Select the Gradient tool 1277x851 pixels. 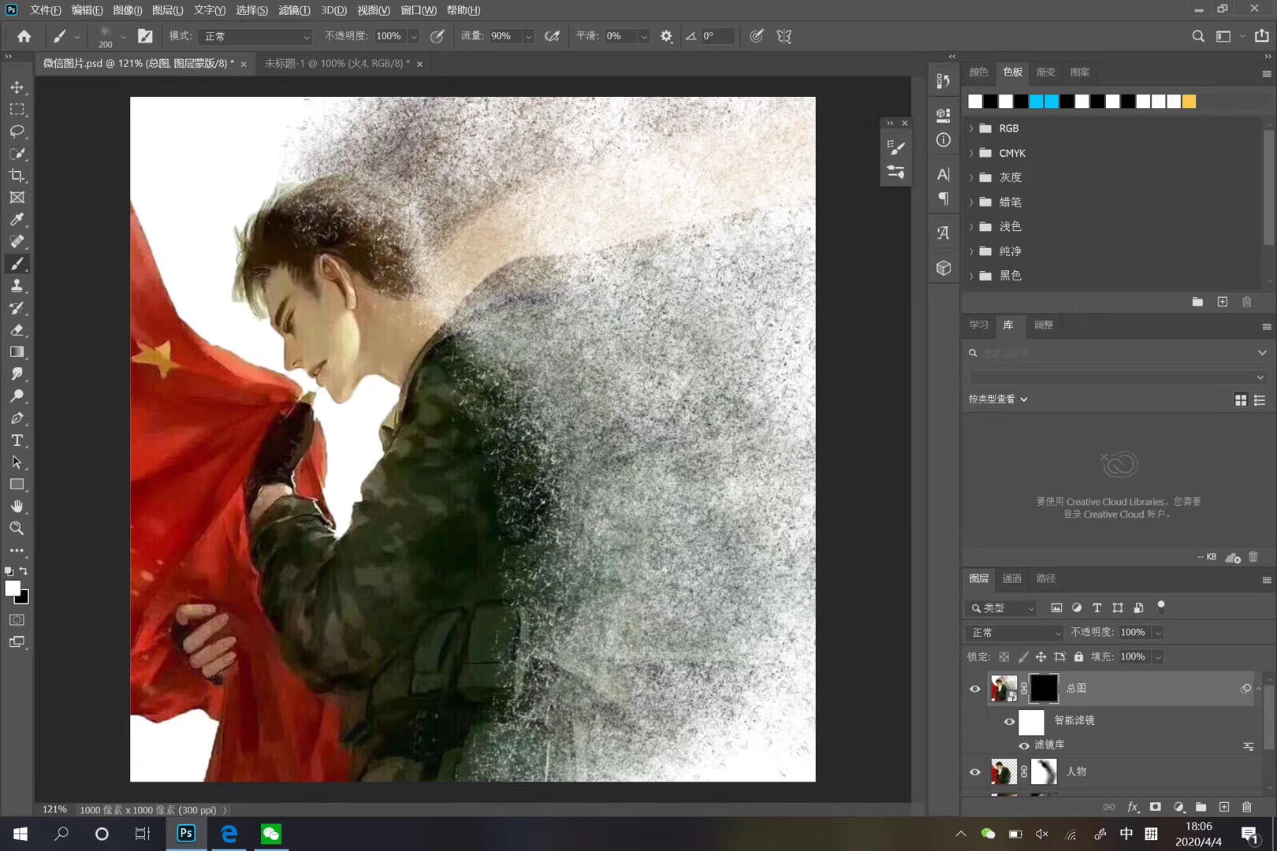[17, 352]
